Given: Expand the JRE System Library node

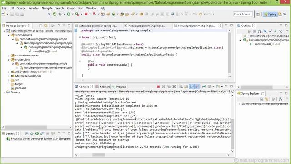Looking at the screenshot, I should click(x=9, y=72).
